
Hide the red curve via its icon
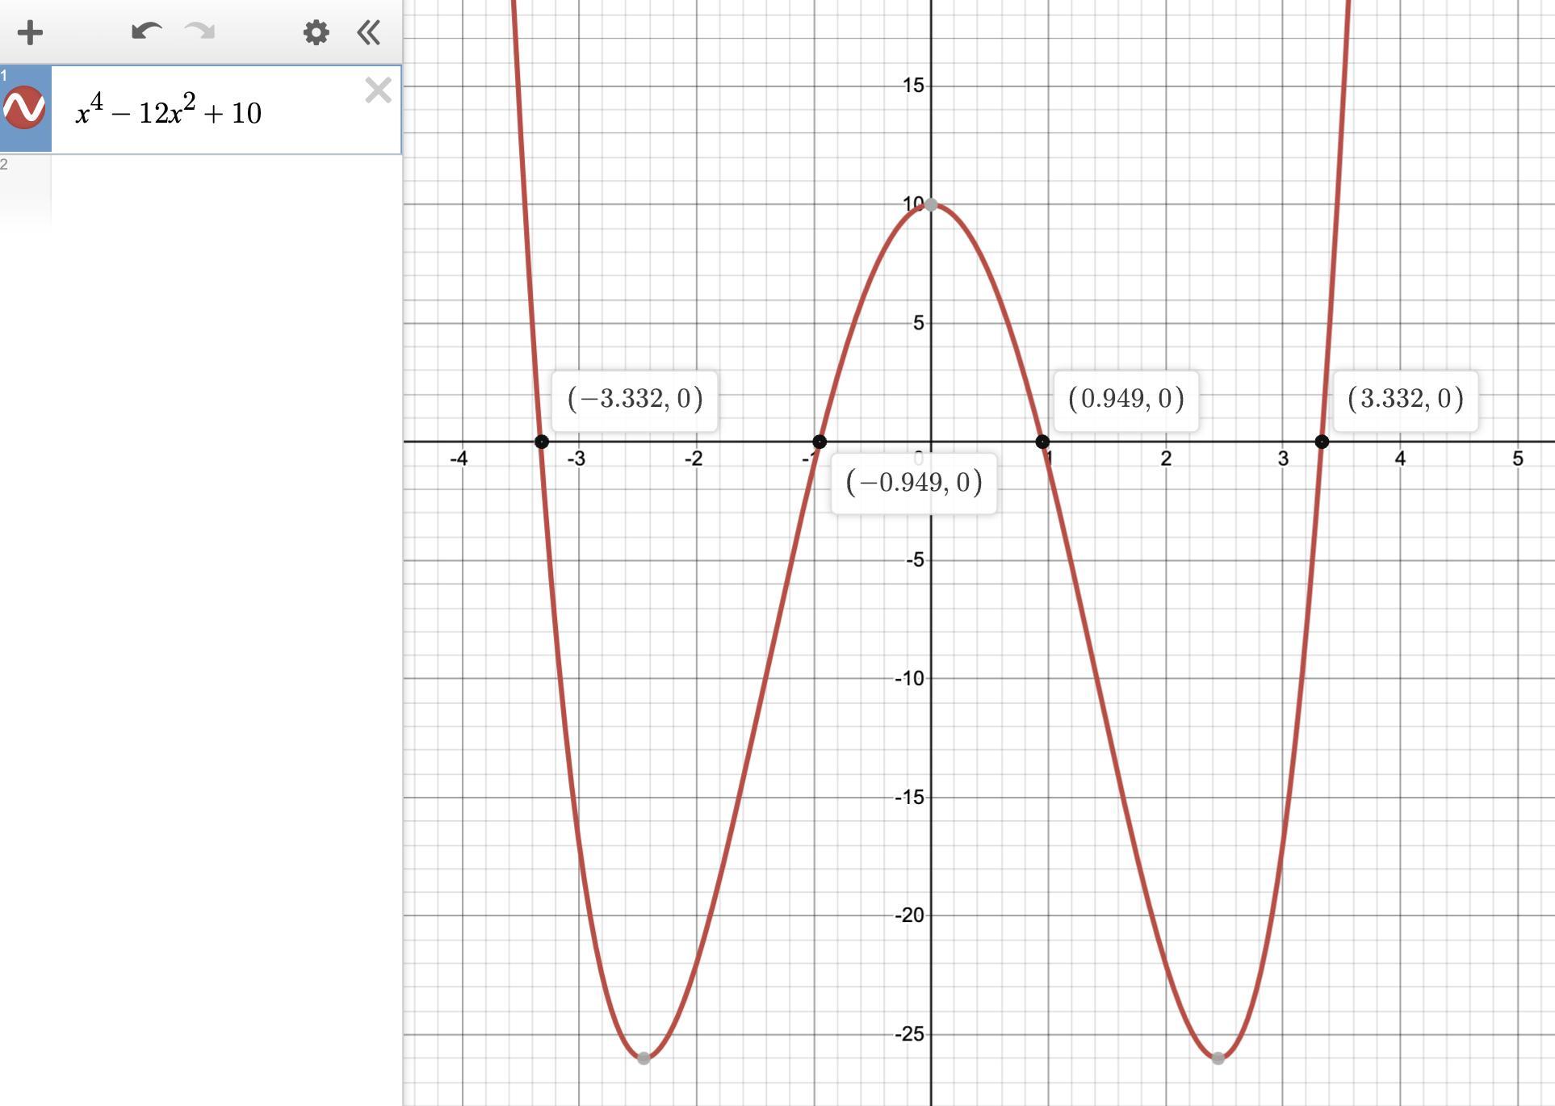point(25,108)
